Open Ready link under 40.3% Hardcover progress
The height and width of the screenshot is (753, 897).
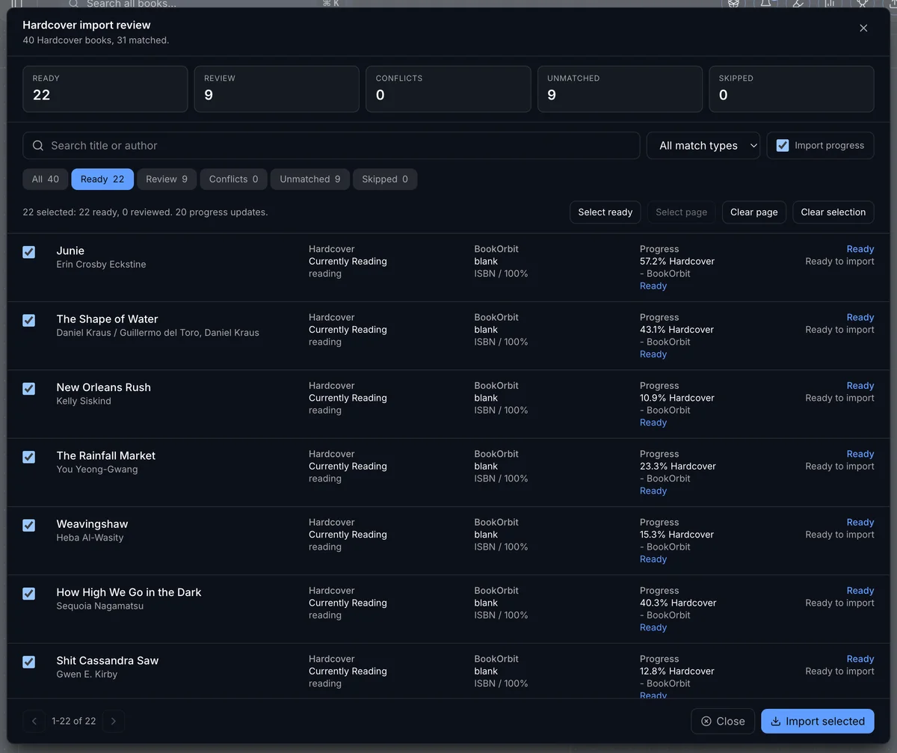pos(653,628)
